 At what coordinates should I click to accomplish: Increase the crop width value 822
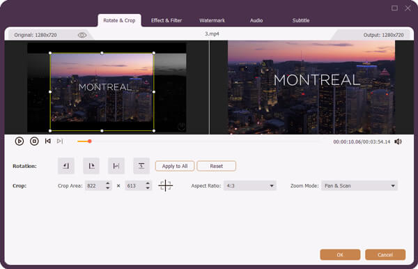click(x=108, y=183)
